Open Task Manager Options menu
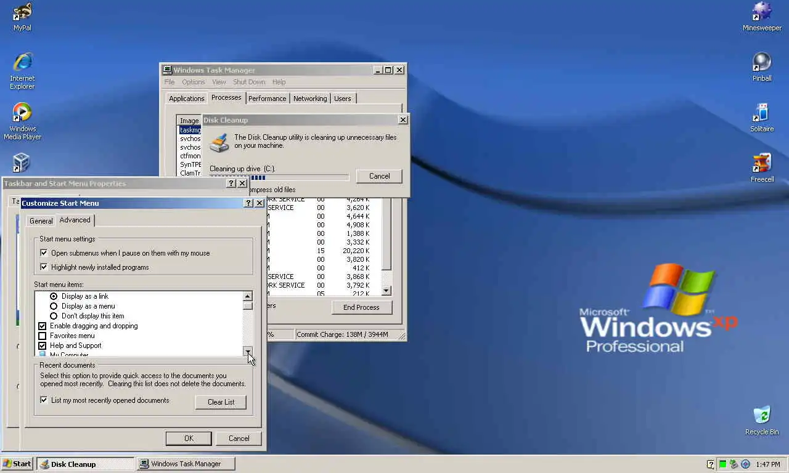 (193, 82)
